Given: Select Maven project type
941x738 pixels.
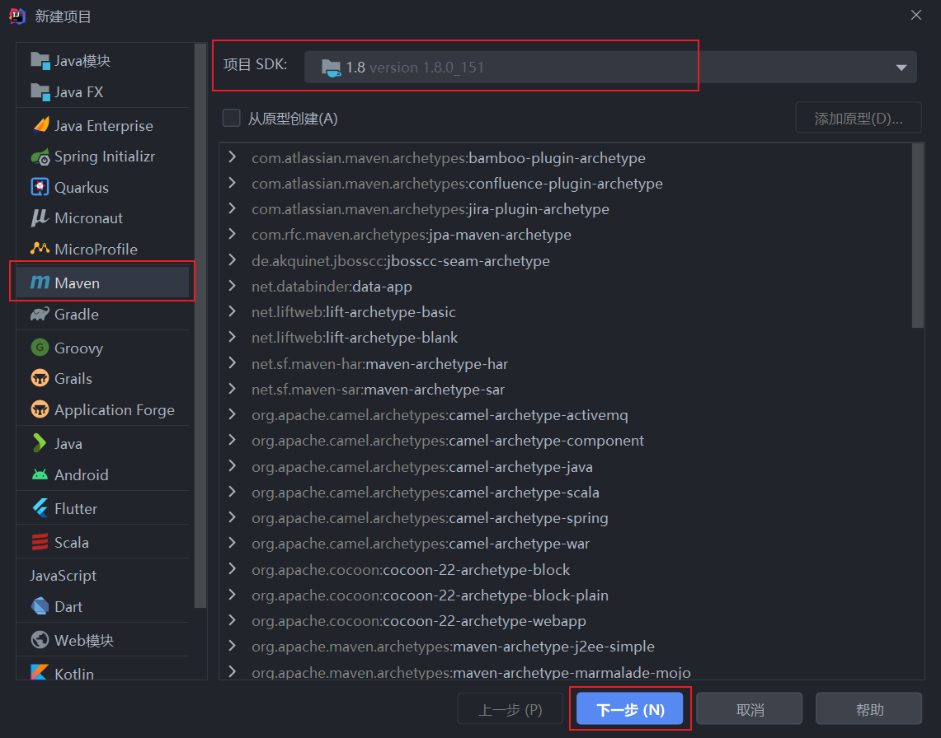Looking at the screenshot, I should point(102,283).
